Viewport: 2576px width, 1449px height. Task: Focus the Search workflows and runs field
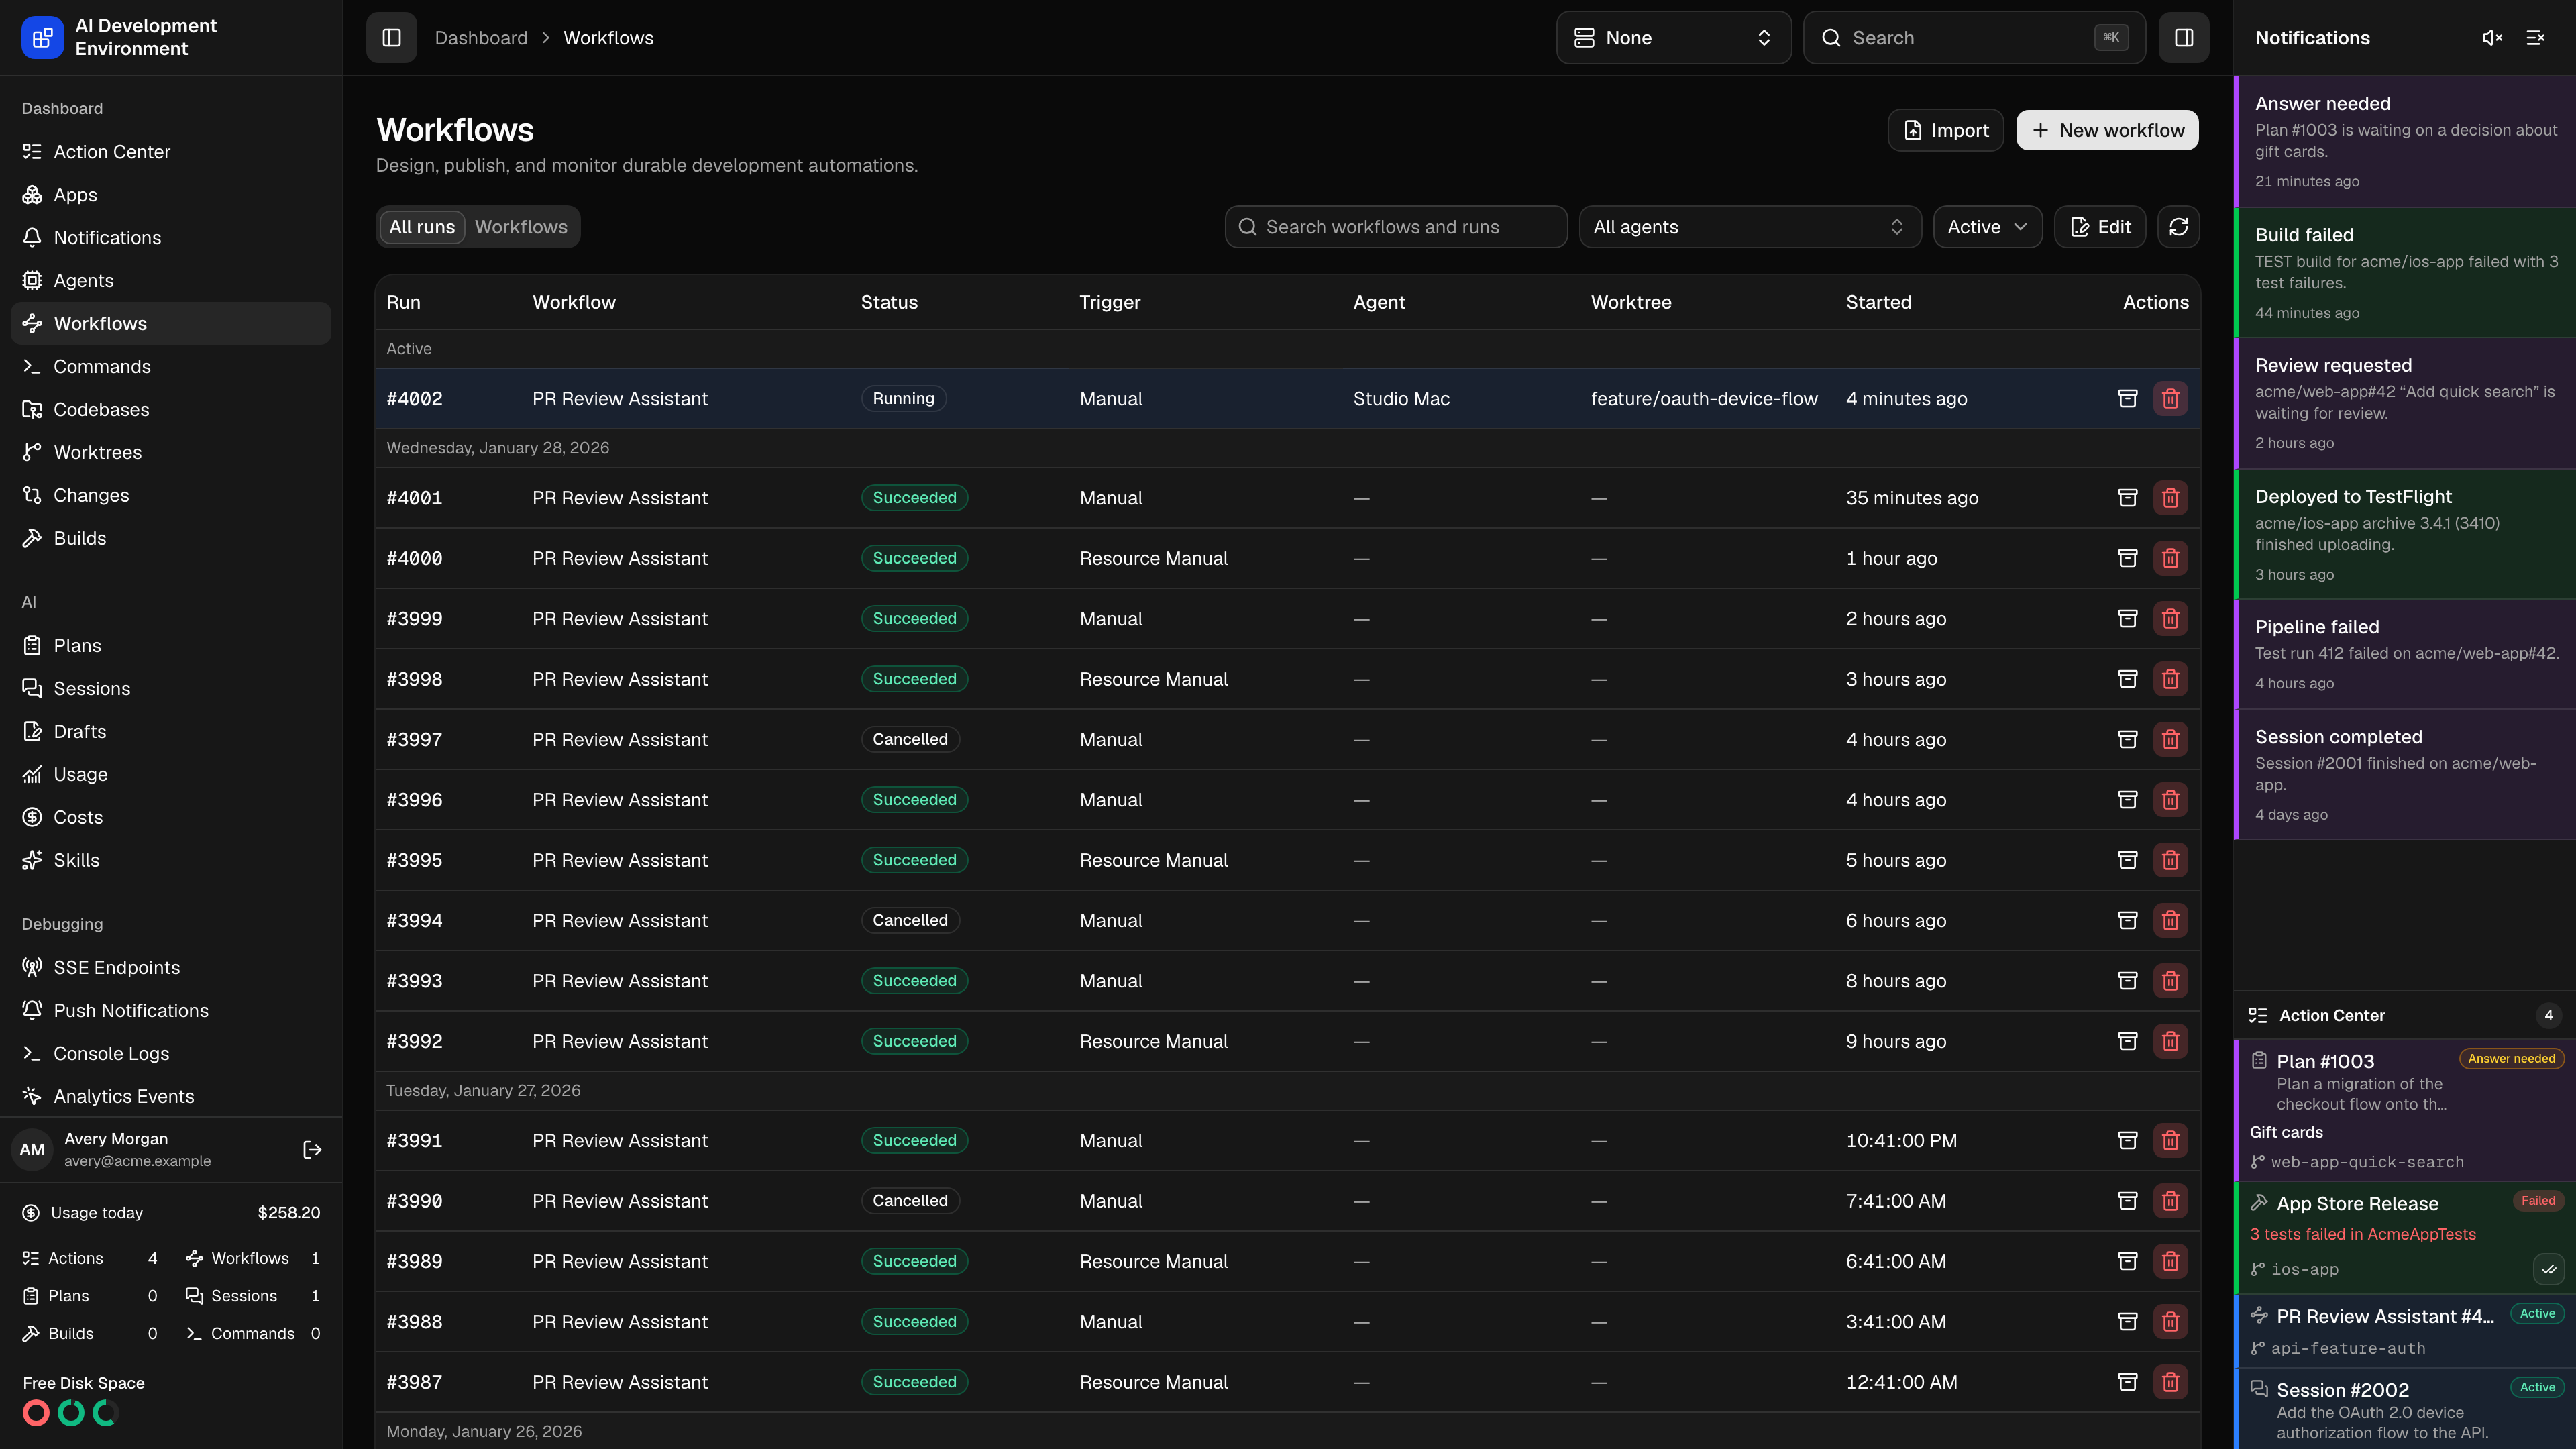1396,227
